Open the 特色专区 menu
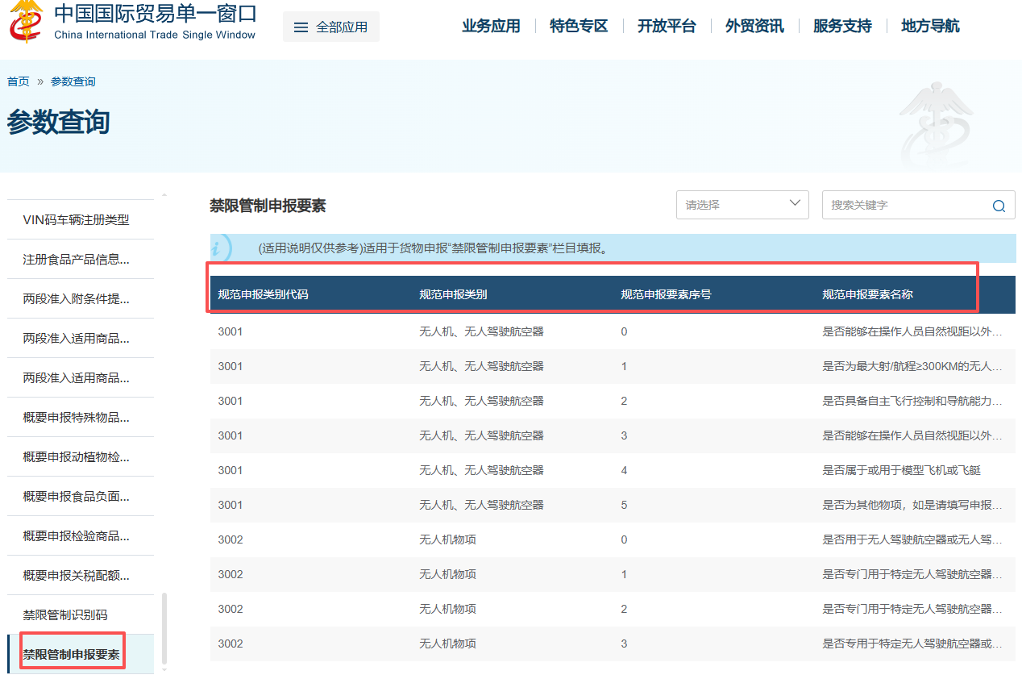The height and width of the screenshot is (679, 1022). (579, 25)
